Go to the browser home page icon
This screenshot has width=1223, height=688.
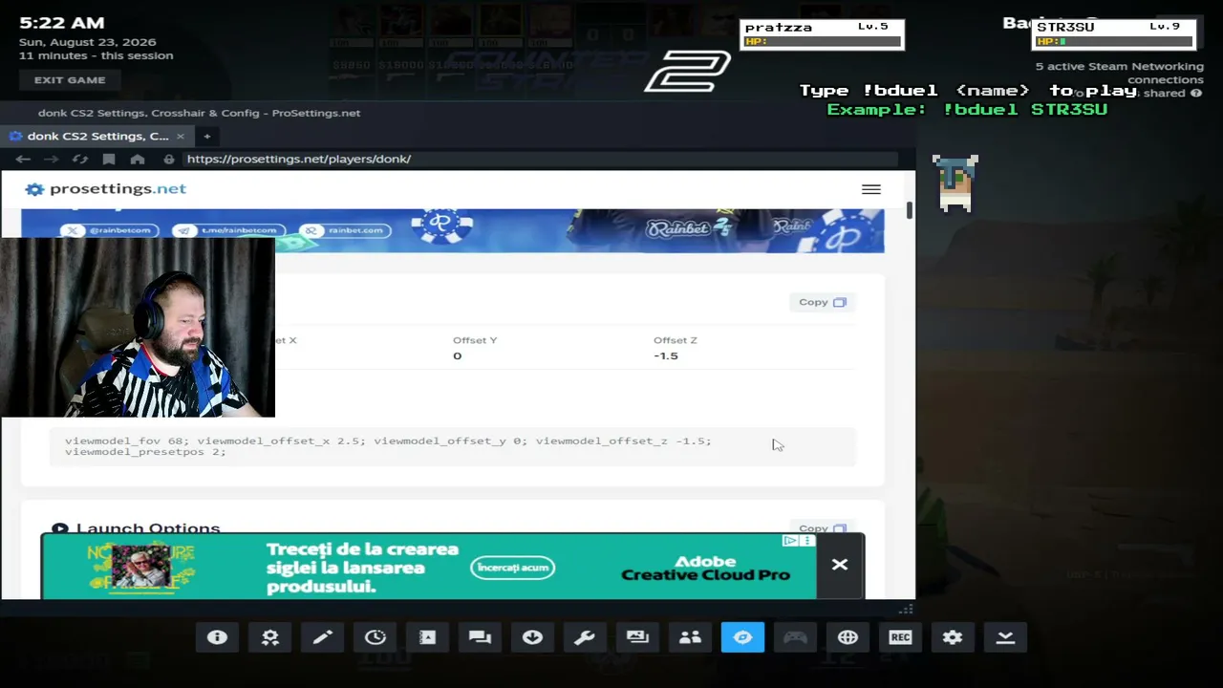pyautogui.click(x=138, y=160)
